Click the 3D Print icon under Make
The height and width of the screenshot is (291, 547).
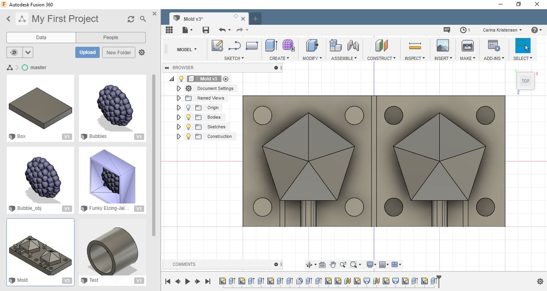[x=467, y=46]
